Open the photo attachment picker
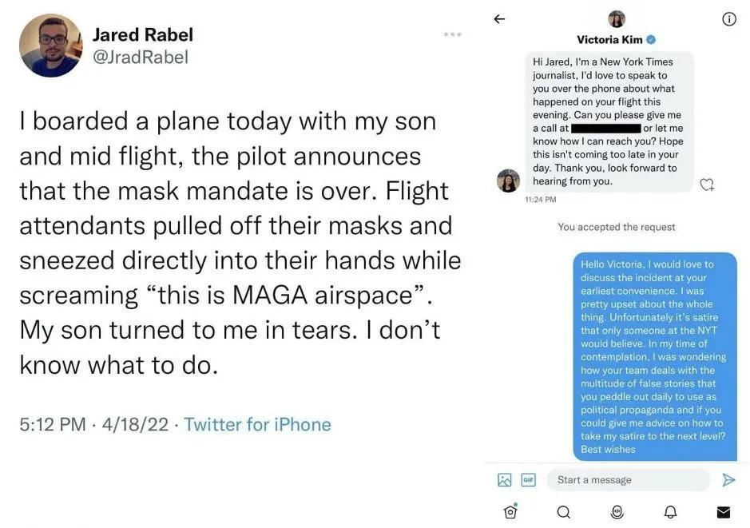The image size is (750, 528). pyautogui.click(x=504, y=479)
